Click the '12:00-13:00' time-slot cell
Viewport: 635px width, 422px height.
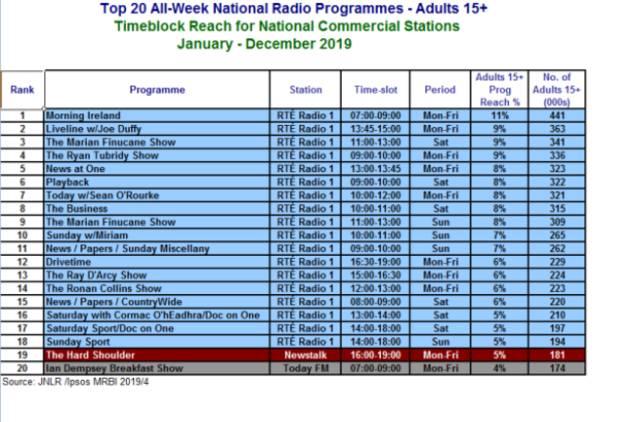click(375, 289)
